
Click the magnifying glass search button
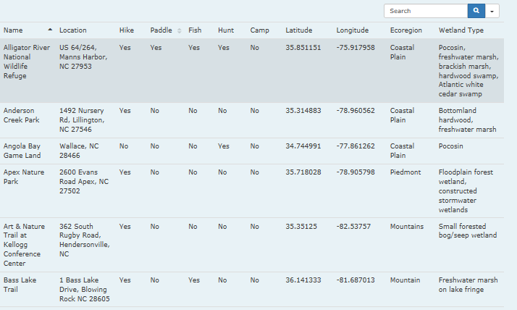click(x=476, y=11)
